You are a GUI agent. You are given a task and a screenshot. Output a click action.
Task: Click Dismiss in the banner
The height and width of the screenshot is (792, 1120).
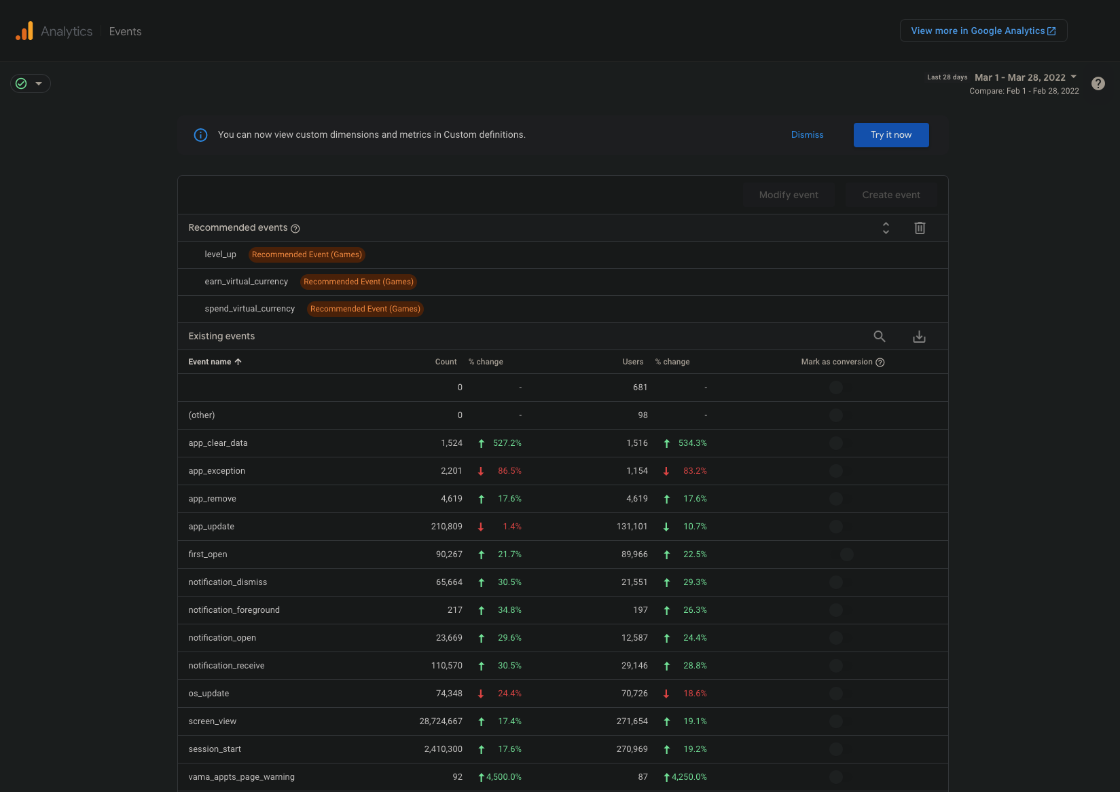point(807,135)
